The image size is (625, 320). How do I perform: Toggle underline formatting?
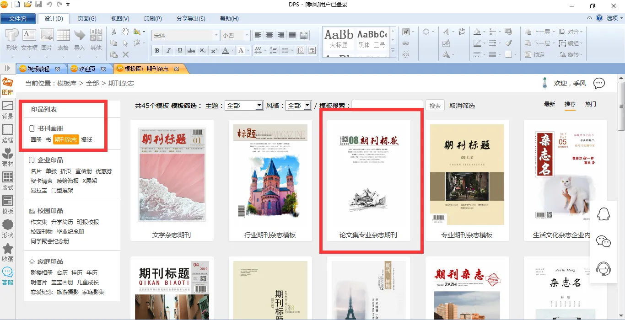pos(180,51)
